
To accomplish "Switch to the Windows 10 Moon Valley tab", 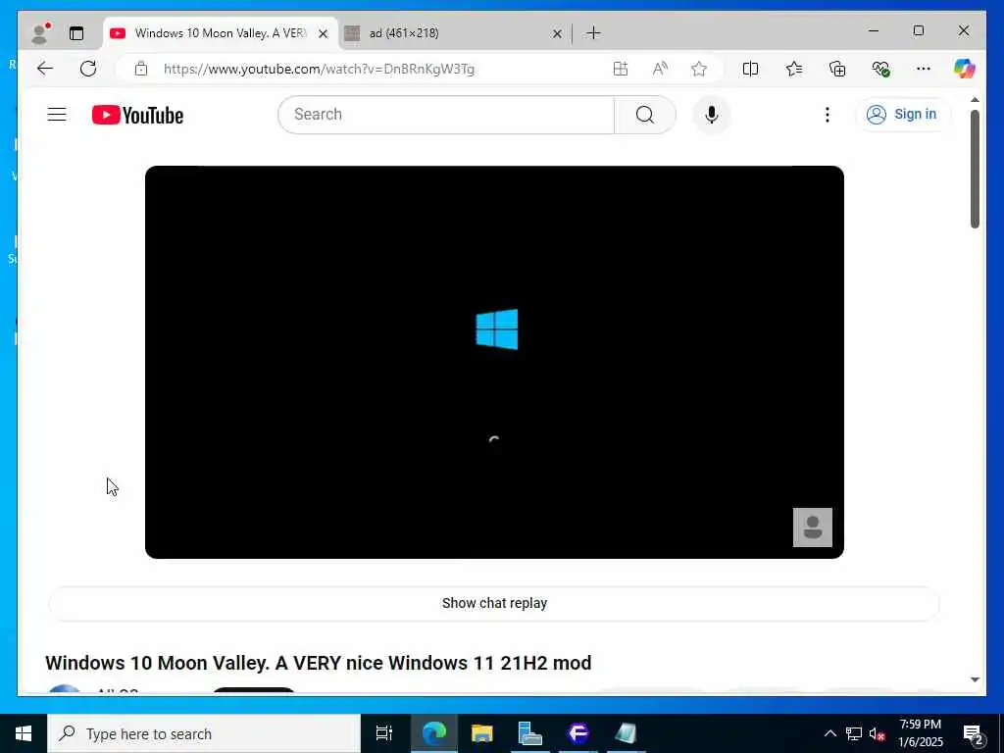I will (x=221, y=32).
